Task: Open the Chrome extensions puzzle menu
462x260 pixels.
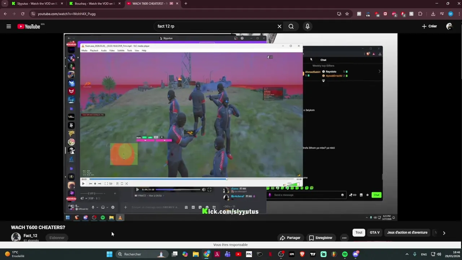Action: 420,14
